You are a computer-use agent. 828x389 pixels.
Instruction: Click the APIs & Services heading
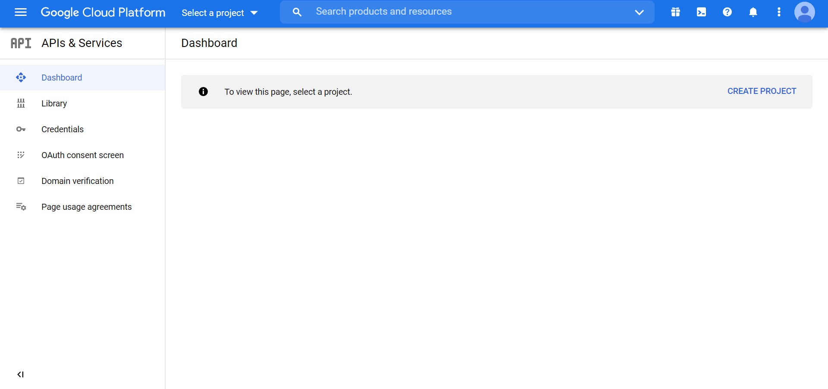pyautogui.click(x=82, y=43)
